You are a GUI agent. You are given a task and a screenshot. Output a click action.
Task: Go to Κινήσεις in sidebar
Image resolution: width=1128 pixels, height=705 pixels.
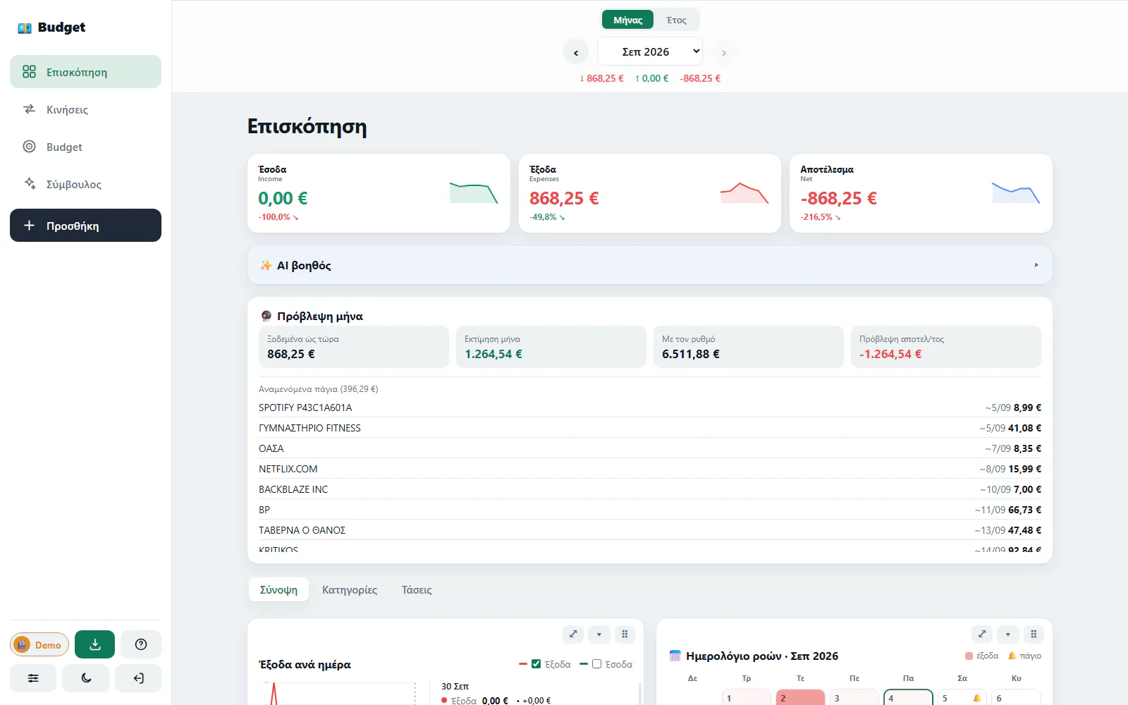click(x=85, y=109)
